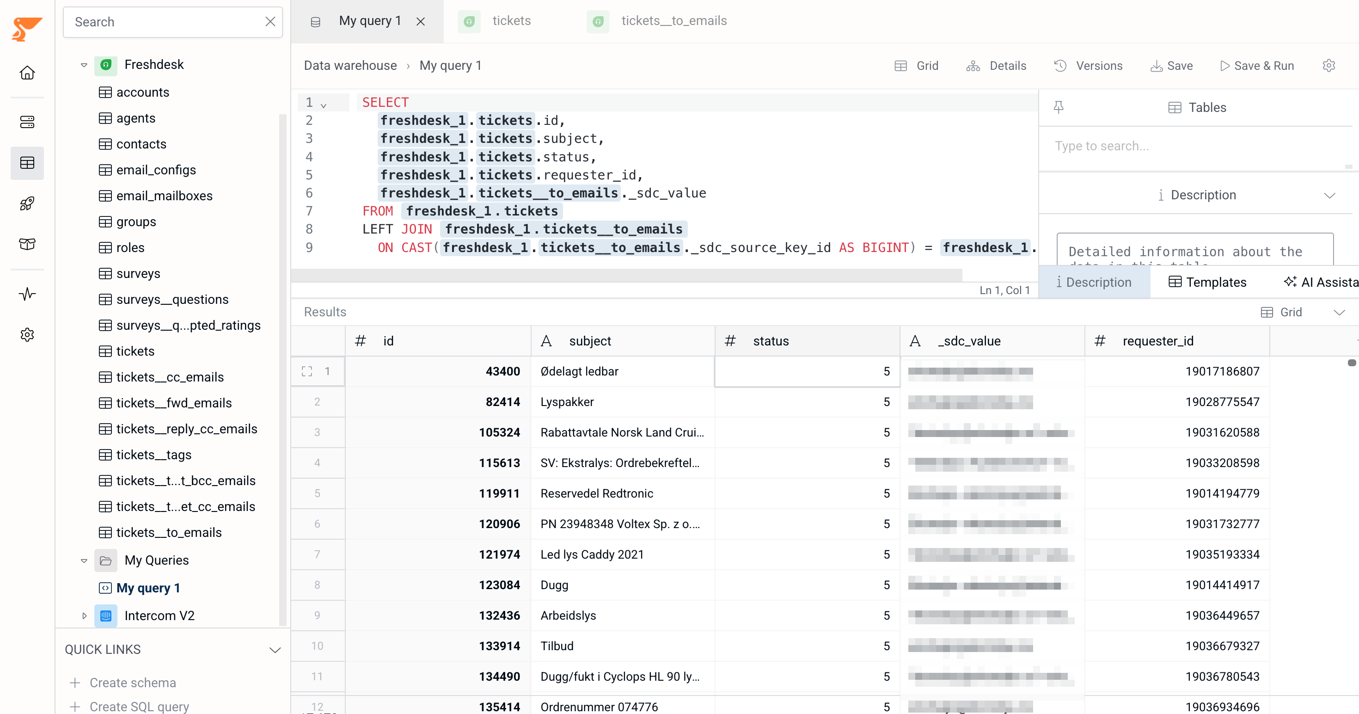
Task: Click Create schema link
Action: pos(133,683)
